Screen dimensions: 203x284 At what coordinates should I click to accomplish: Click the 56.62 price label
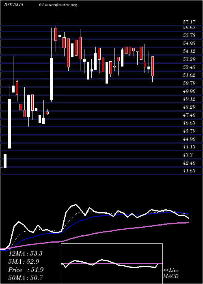tap(189, 28)
